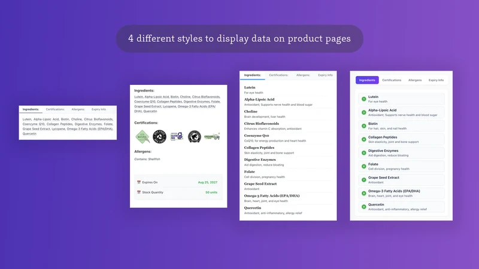The height and width of the screenshot is (269, 479).
Task: Click green number 1 badge next to Lutein
Action: 364,99
